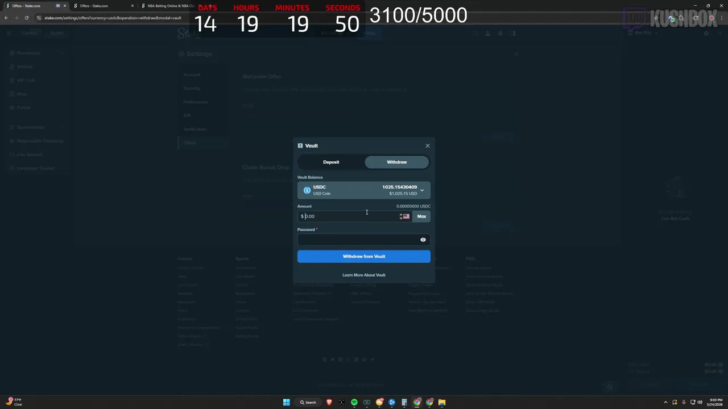Click the 0.00000000 USDC amount text
Screen dimensions: 728x409
click(413, 206)
